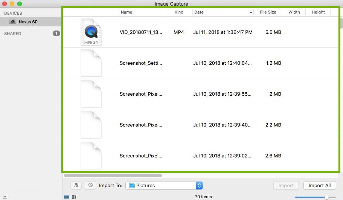
Task: Select file name VID_20180711_13...
Action: 141,32
